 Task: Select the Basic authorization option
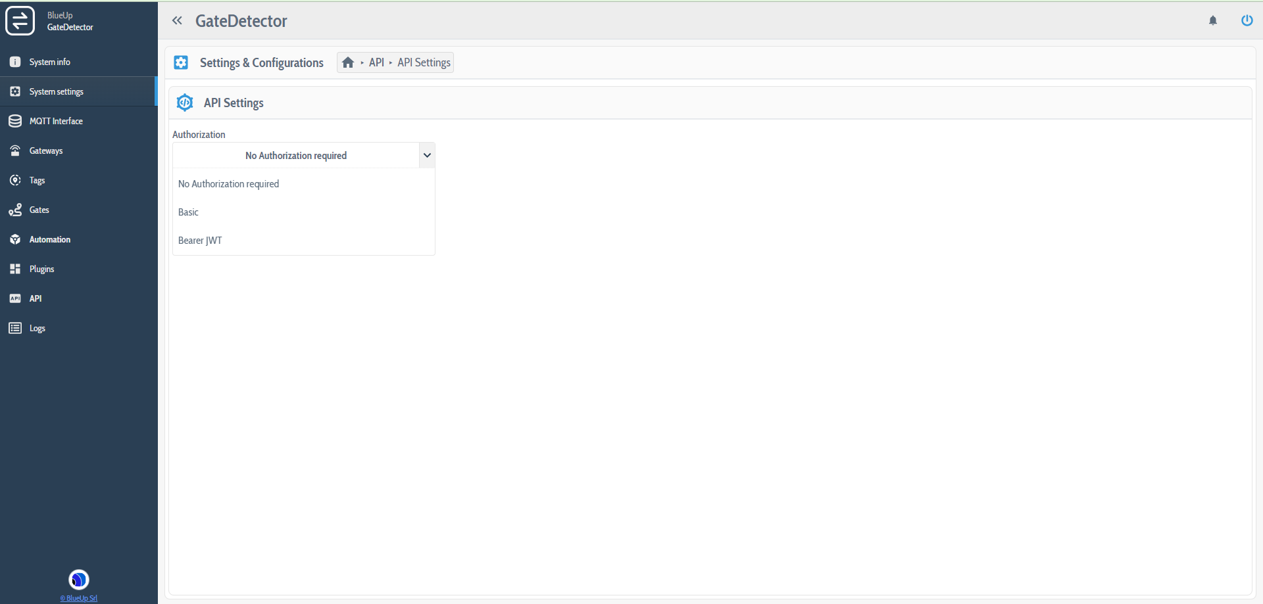[x=189, y=212]
